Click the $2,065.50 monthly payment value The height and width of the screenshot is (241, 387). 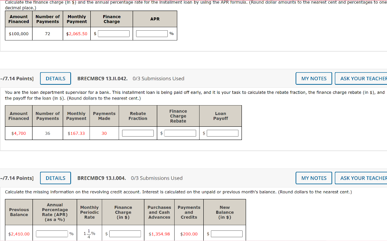point(77,34)
